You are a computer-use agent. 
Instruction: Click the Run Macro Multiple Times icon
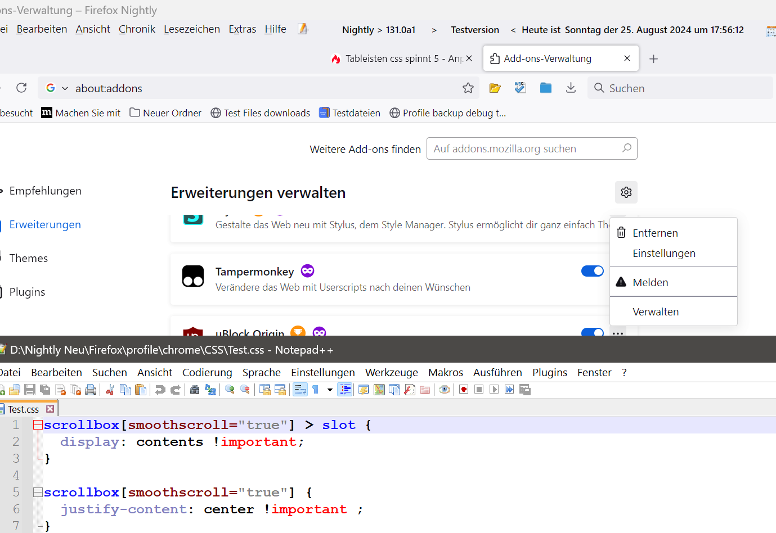tap(509, 390)
